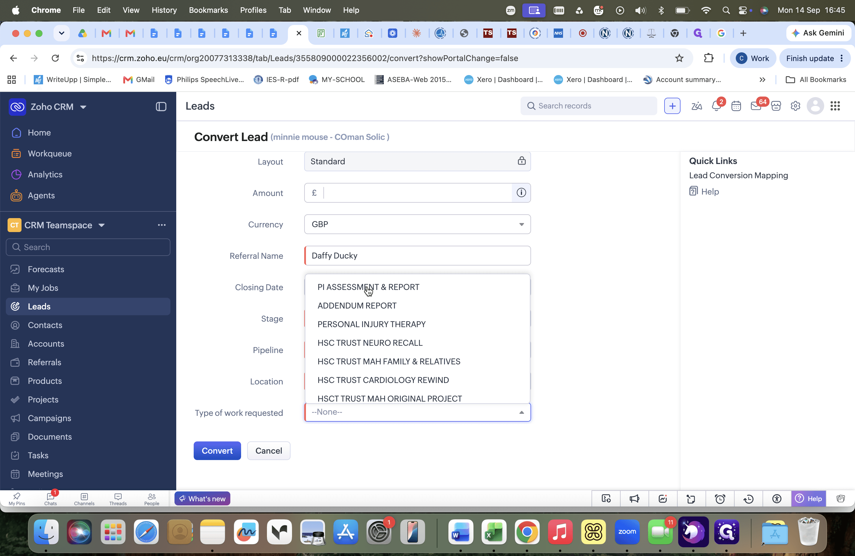The height and width of the screenshot is (556, 855).
Task: Open the settings gear icon in header
Action: pos(795,106)
